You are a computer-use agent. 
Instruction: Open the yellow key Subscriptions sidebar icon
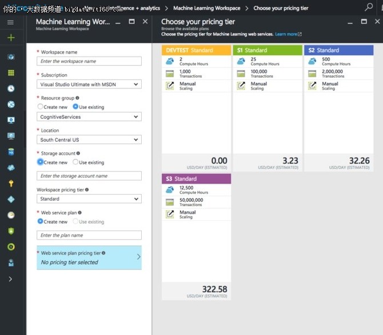11,183
